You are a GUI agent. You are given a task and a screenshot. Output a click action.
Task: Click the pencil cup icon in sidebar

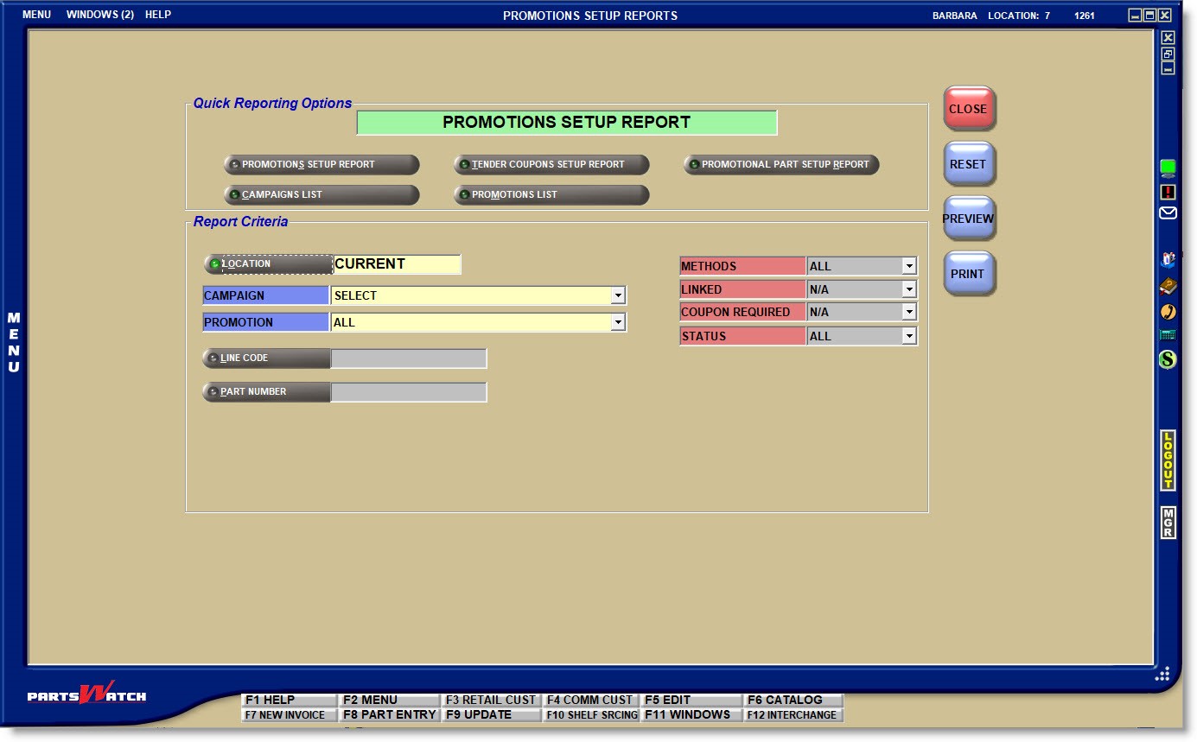pos(1168,258)
